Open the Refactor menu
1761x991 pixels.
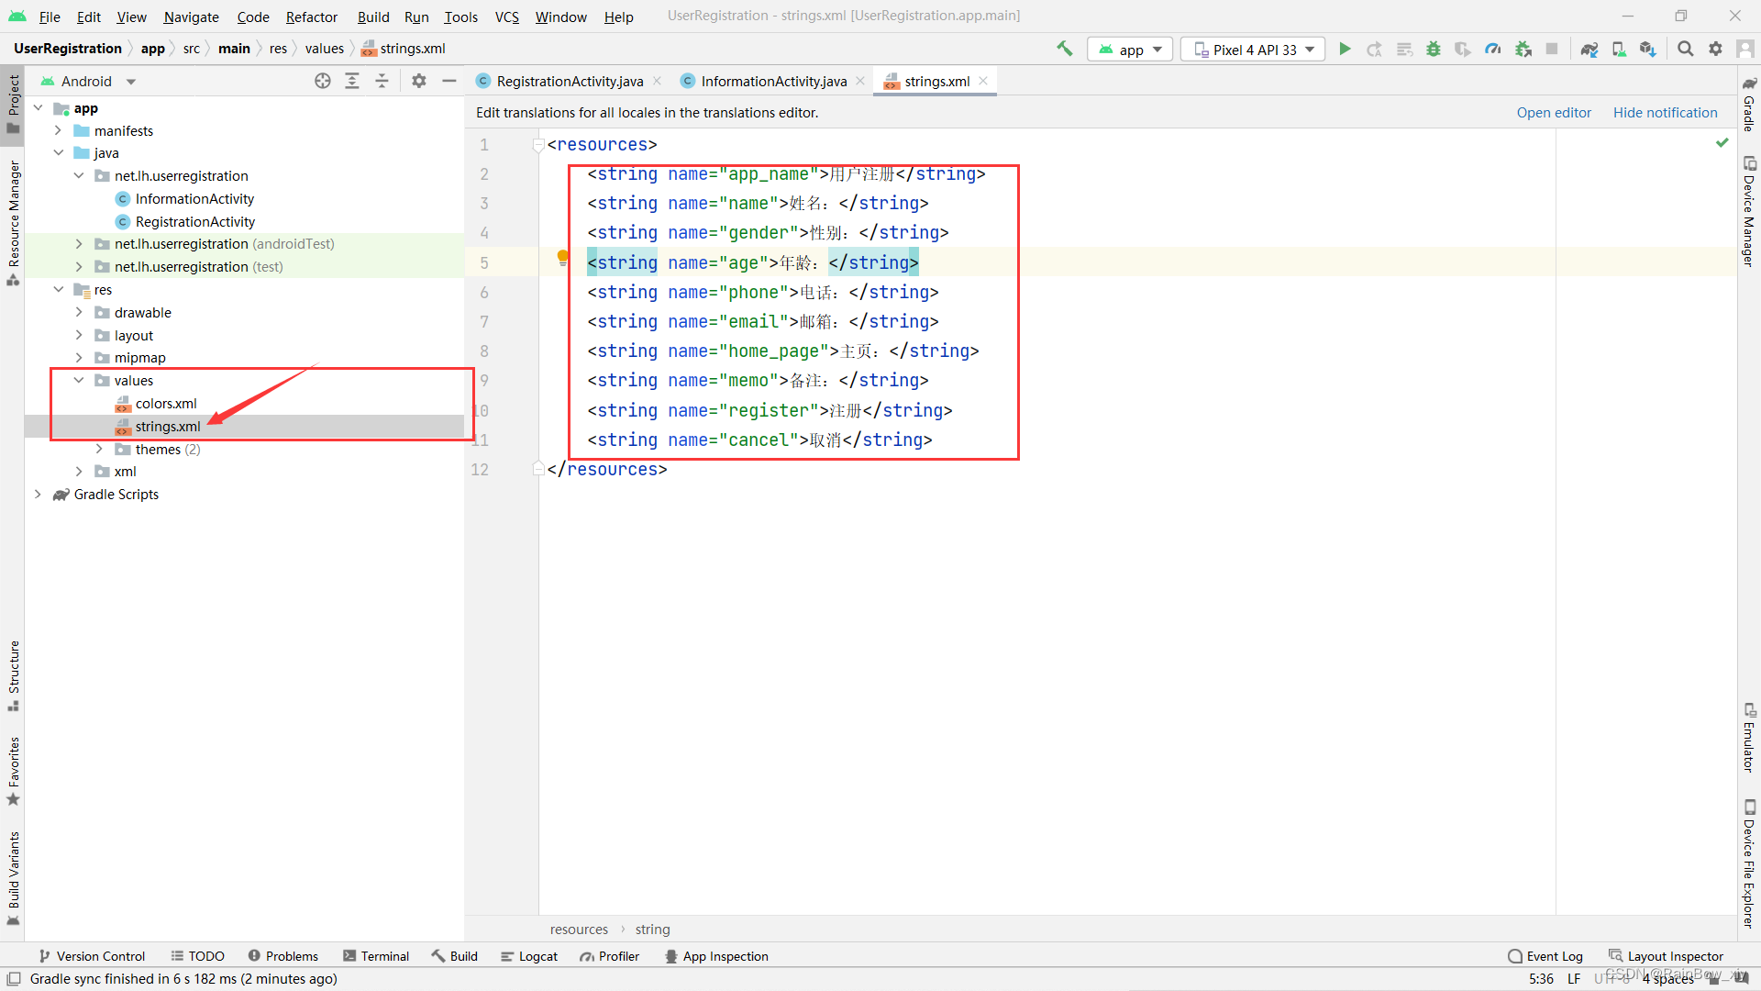tap(311, 17)
